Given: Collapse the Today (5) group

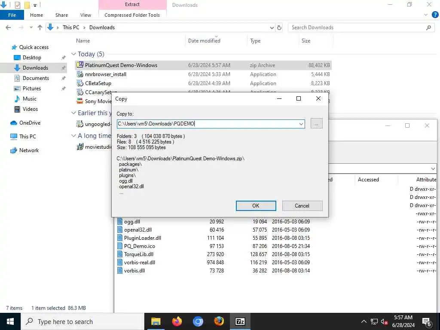Looking at the screenshot, I should click(x=73, y=54).
